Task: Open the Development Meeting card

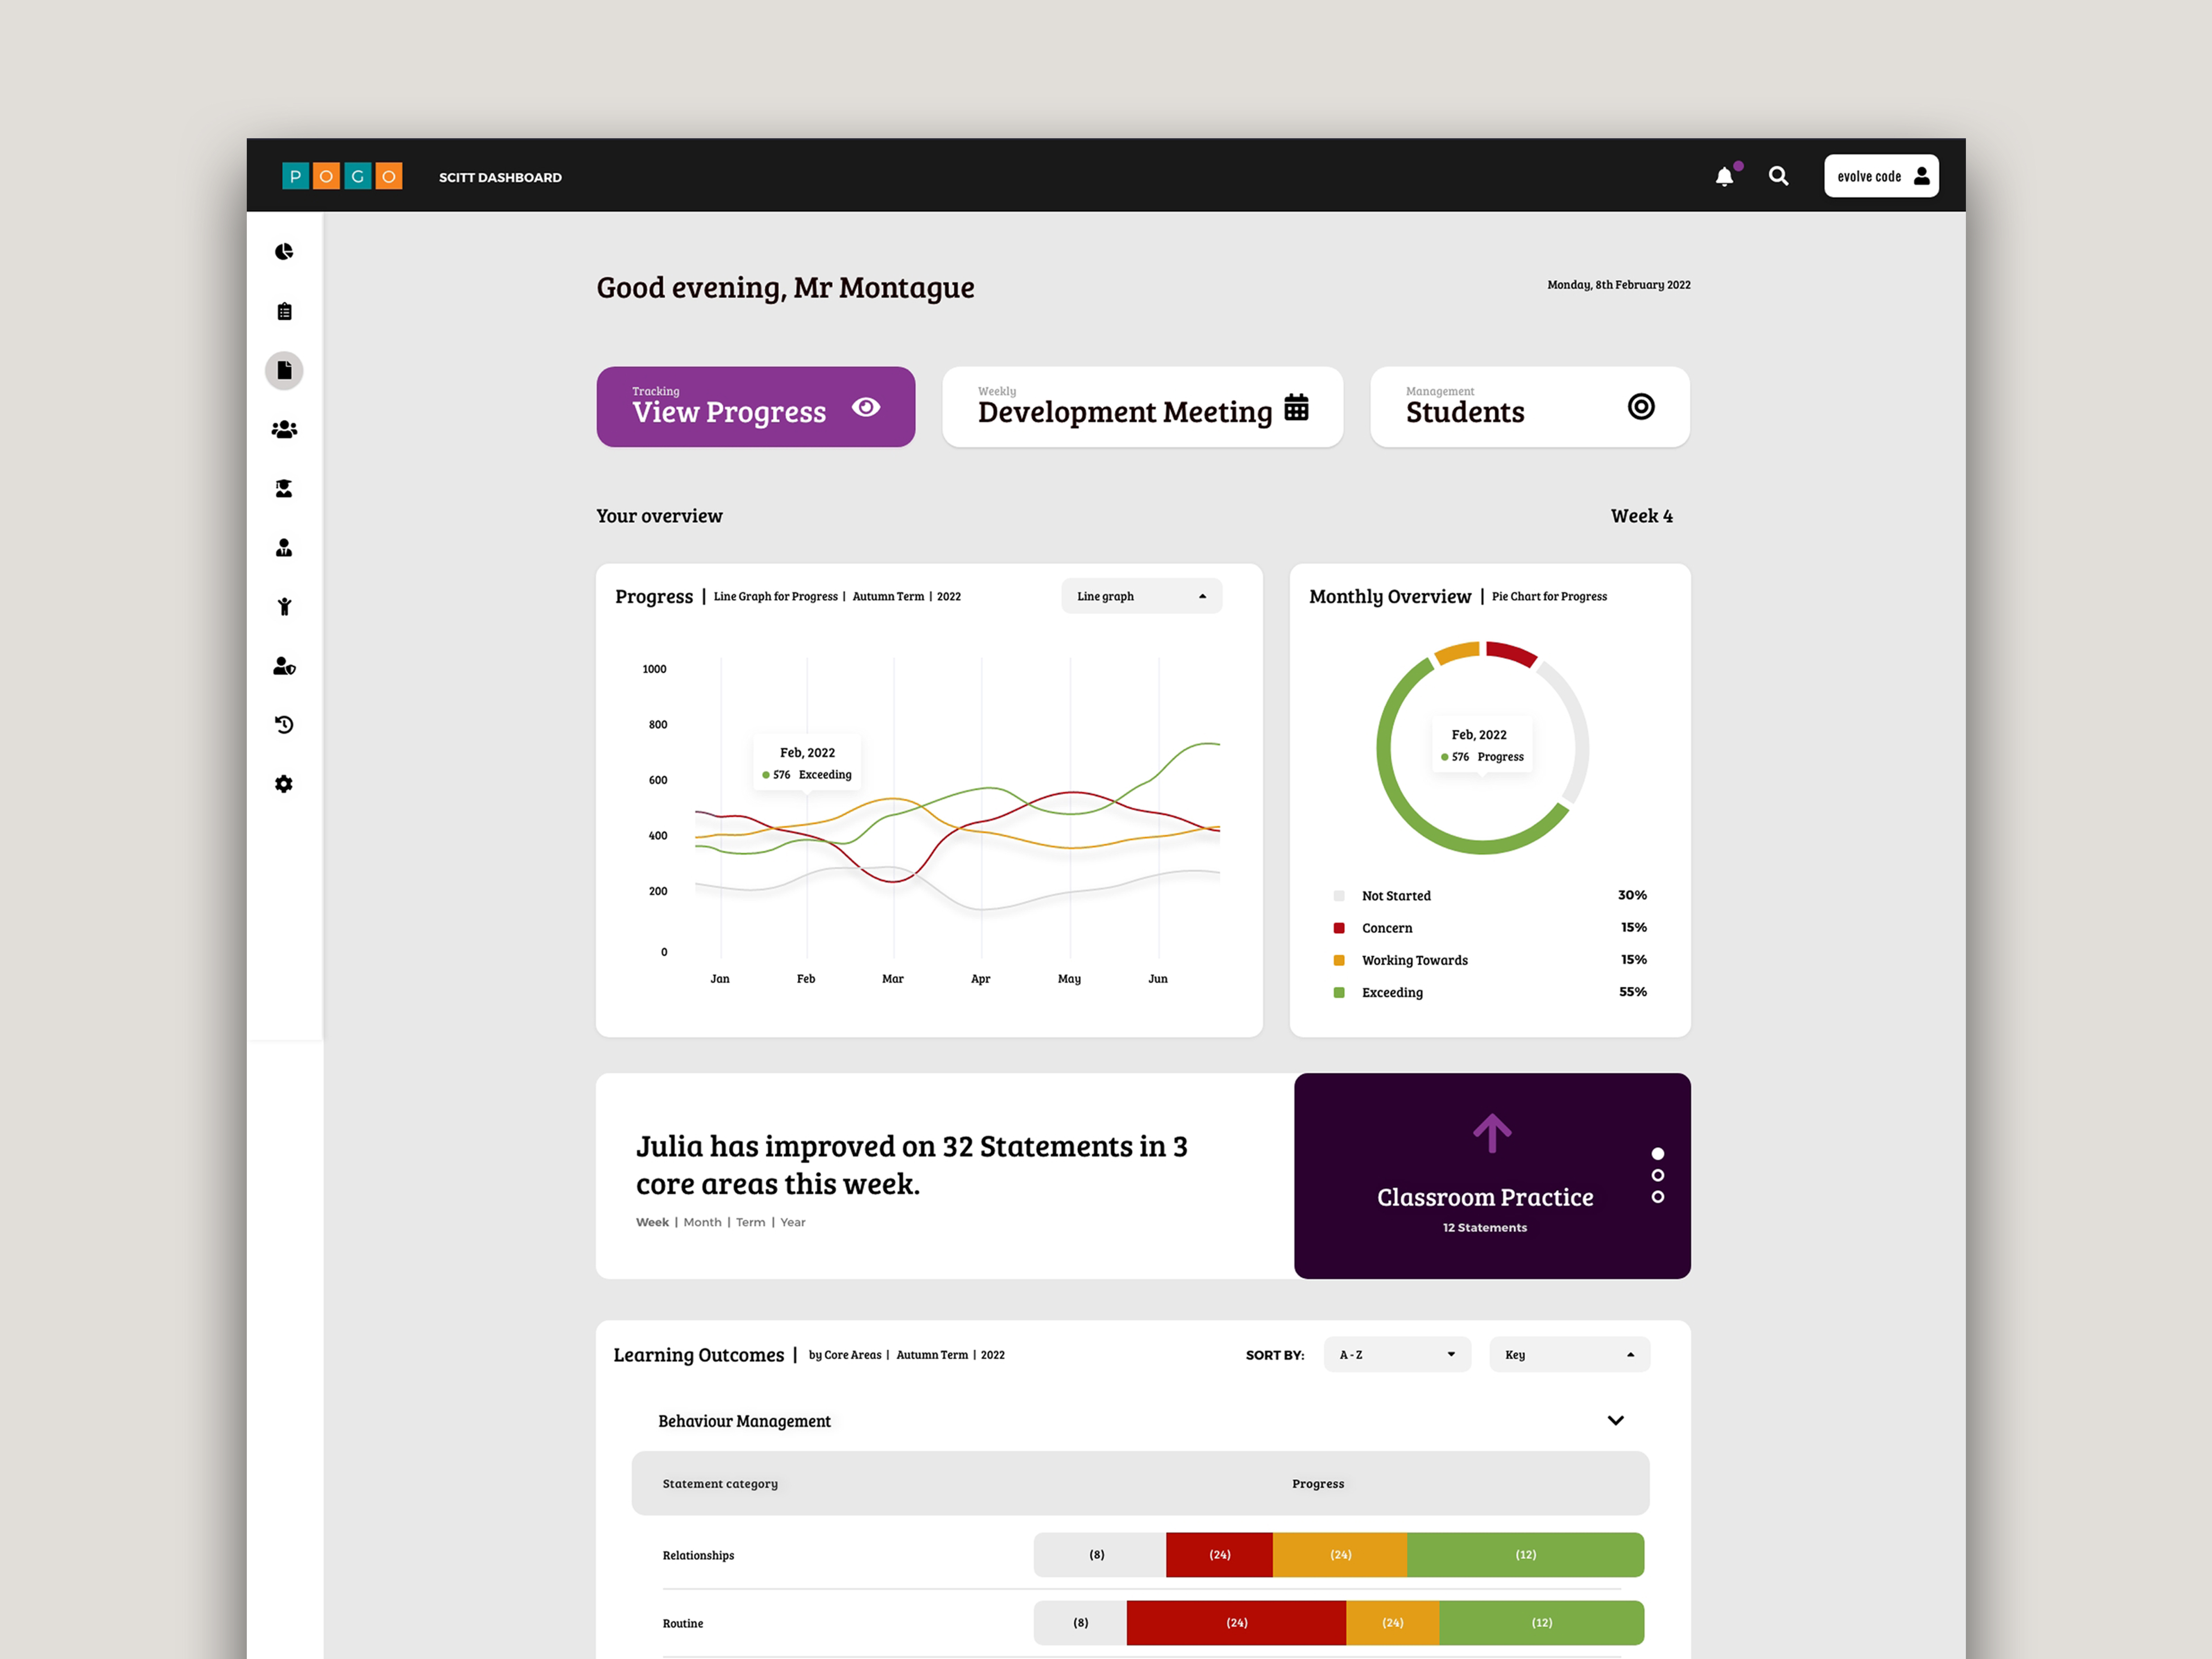Action: (1142, 407)
